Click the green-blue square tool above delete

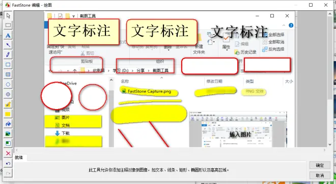(8, 143)
